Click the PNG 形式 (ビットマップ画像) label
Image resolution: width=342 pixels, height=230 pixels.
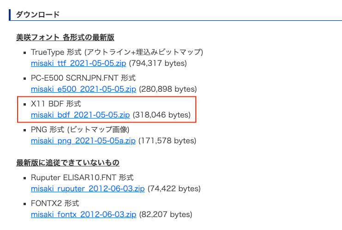(x=80, y=129)
